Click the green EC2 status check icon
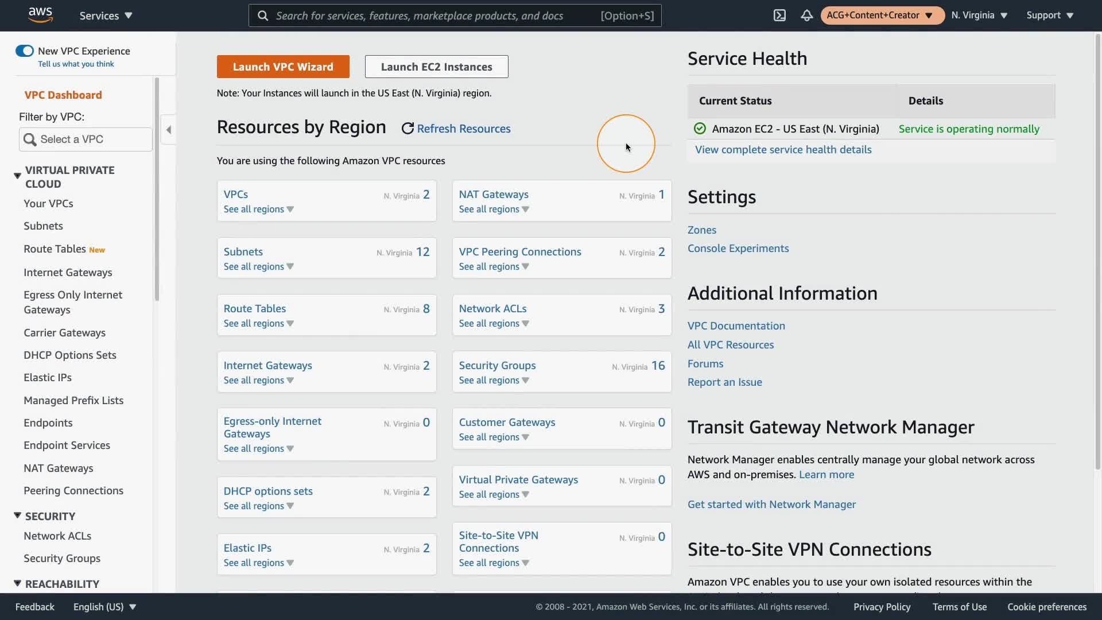The image size is (1102, 620). click(700, 129)
